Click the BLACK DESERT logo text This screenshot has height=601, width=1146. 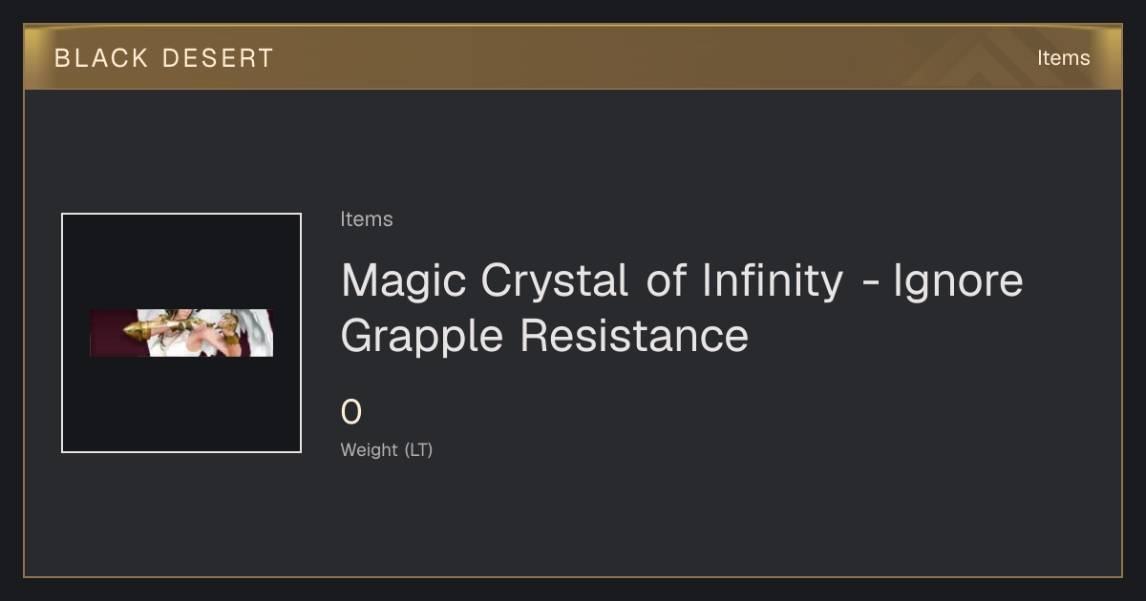[x=163, y=58]
